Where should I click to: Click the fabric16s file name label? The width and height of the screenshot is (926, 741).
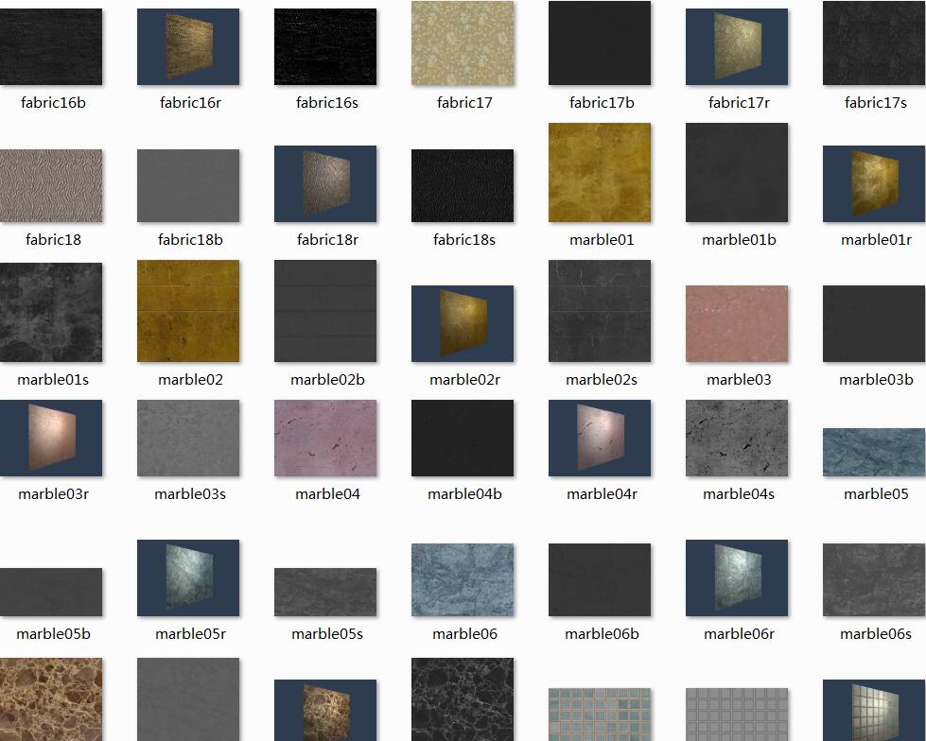click(x=327, y=103)
